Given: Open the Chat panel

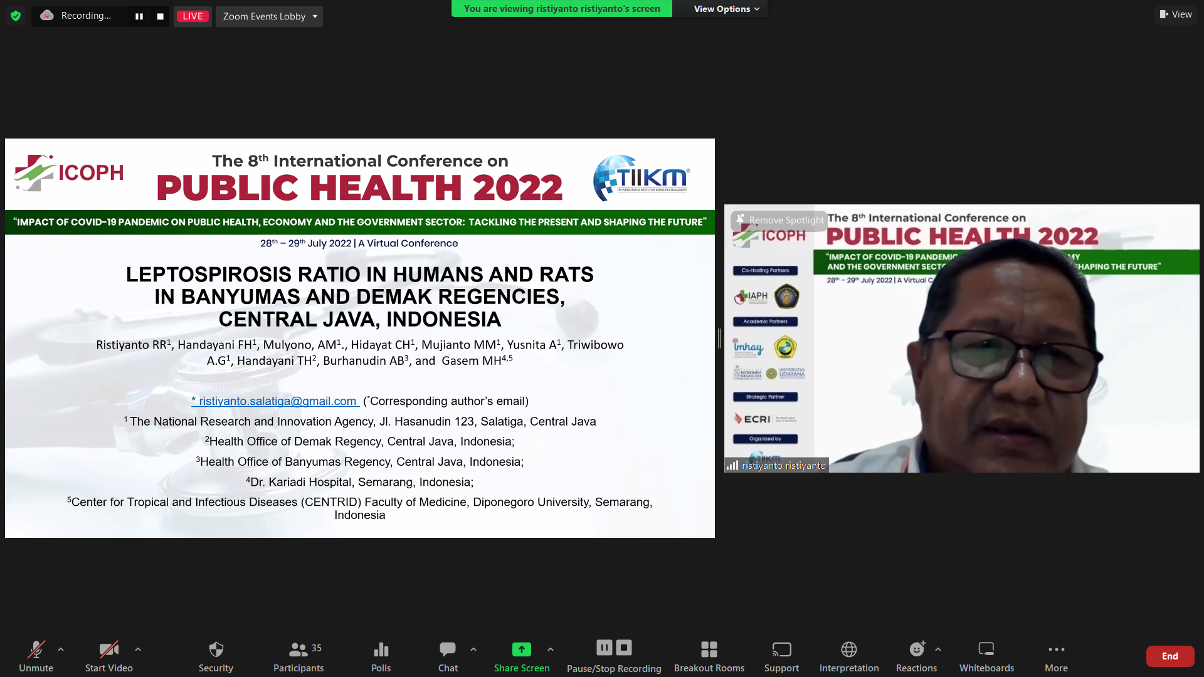Looking at the screenshot, I should pyautogui.click(x=448, y=656).
